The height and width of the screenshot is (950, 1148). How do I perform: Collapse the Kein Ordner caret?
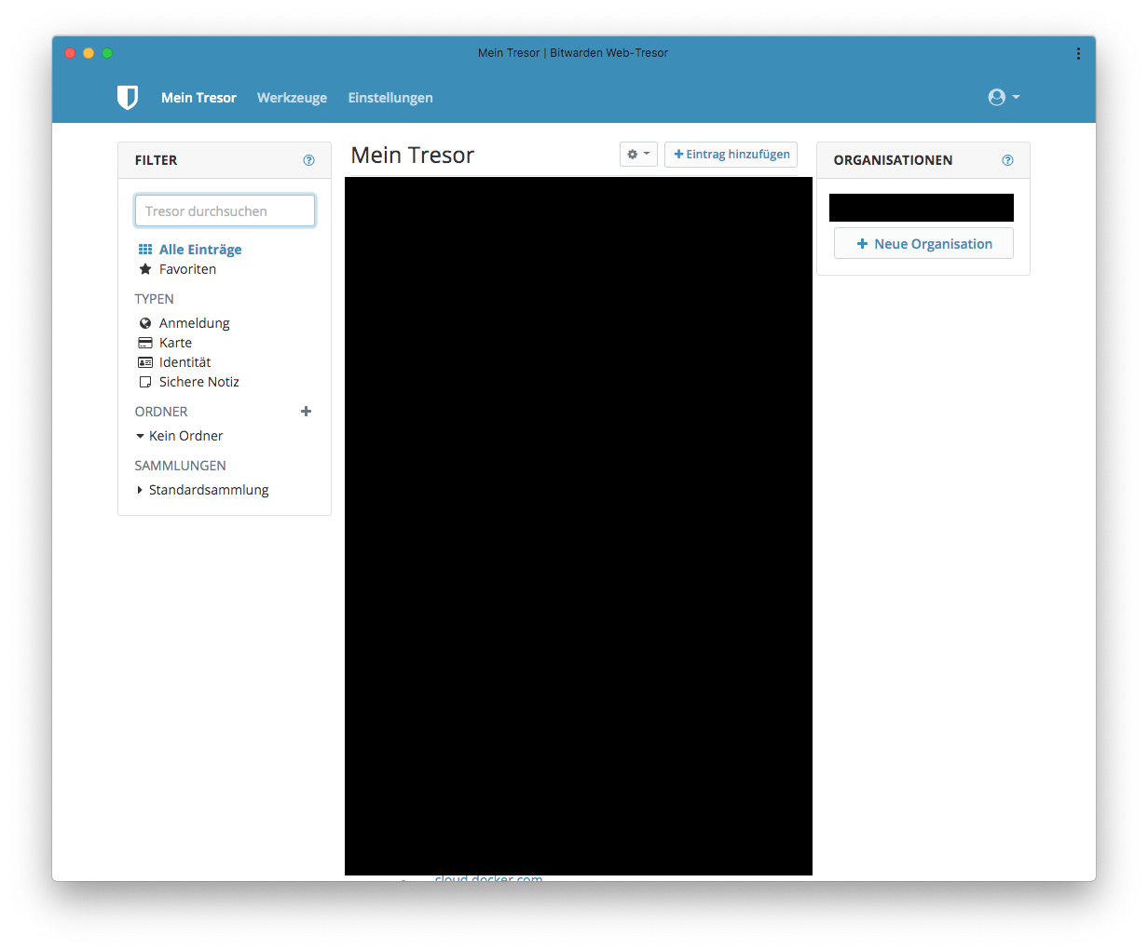click(x=140, y=436)
